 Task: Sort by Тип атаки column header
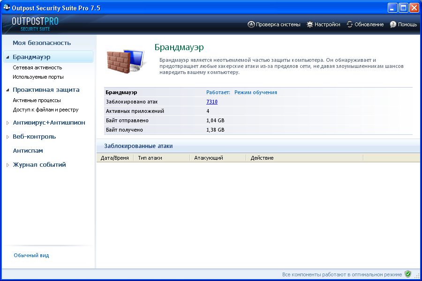(161, 158)
